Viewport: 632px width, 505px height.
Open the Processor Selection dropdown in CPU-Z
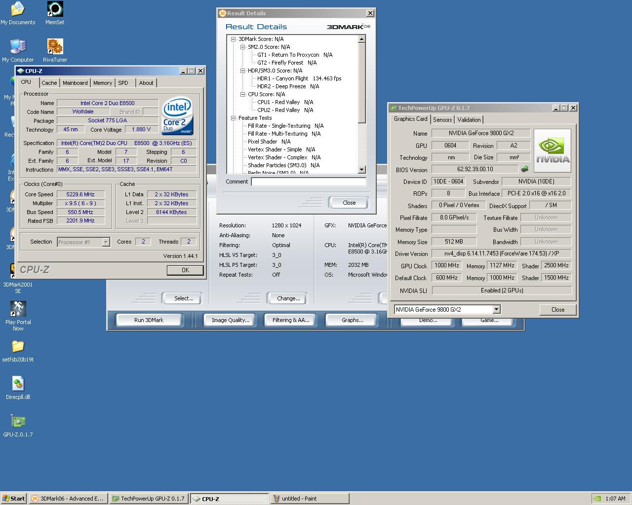pyautogui.click(x=106, y=242)
